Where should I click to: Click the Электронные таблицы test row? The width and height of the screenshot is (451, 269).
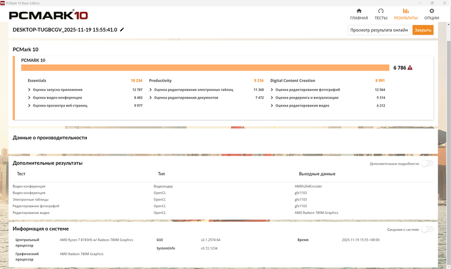coord(30,200)
